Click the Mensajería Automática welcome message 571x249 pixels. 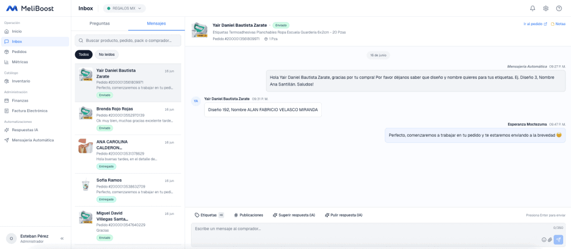[415, 81]
